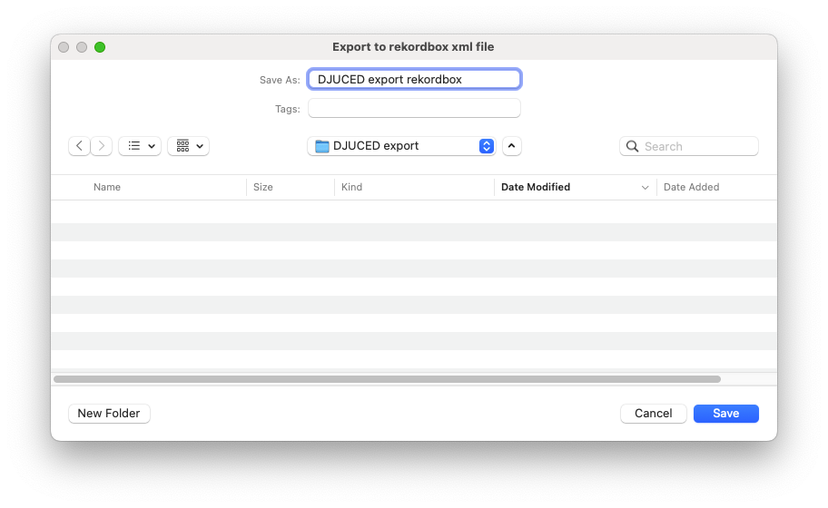
Task: Sort by the Date Added column
Action: (692, 187)
